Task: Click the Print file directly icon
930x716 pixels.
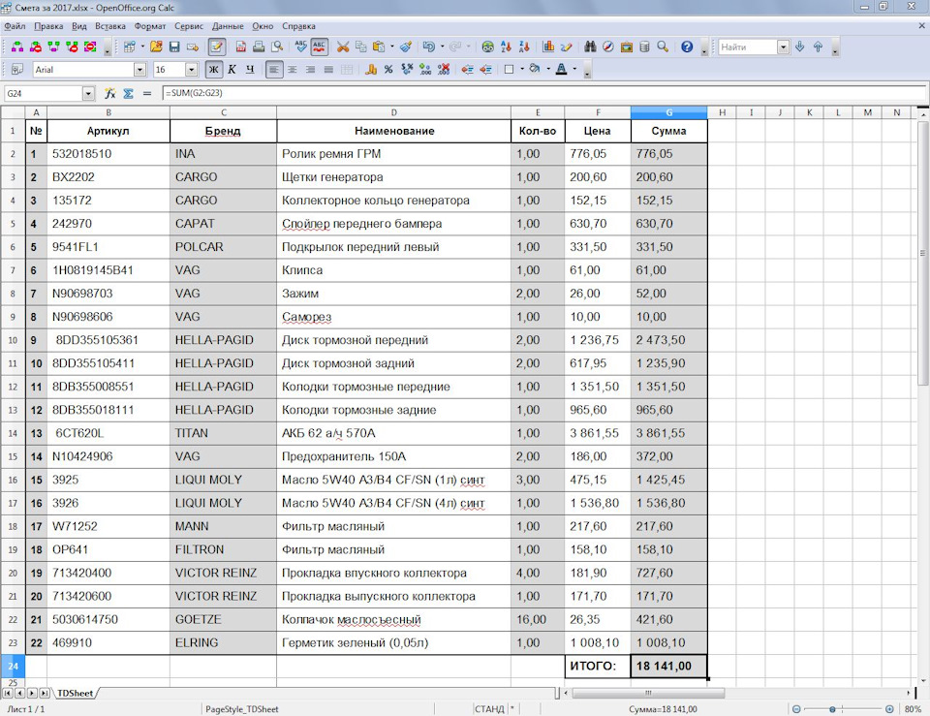Action: click(x=259, y=47)
